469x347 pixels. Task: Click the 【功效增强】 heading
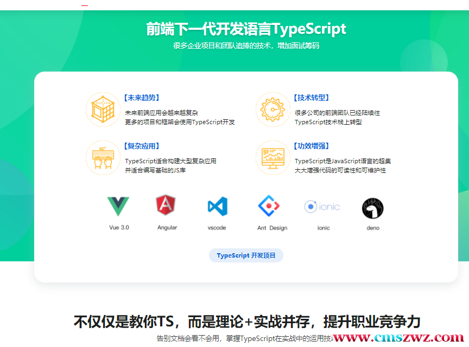pos(312,146)
